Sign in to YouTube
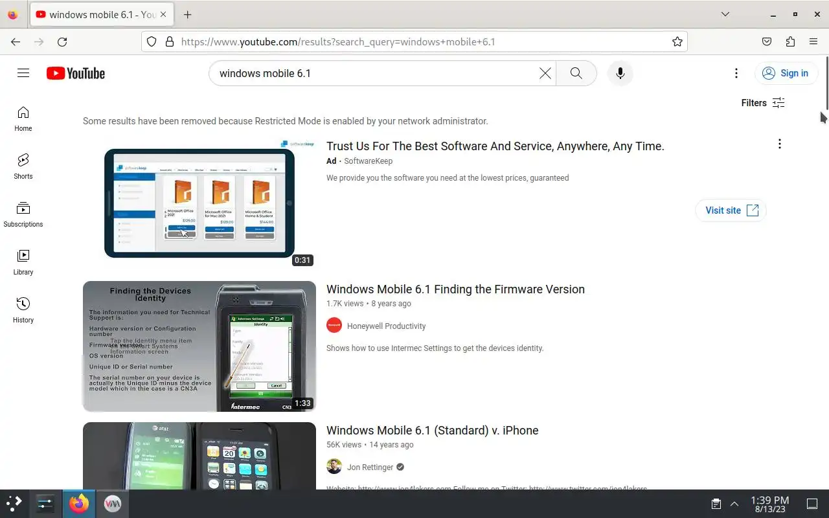This screenshot has height=518, width=829. [x=786, y=73]
